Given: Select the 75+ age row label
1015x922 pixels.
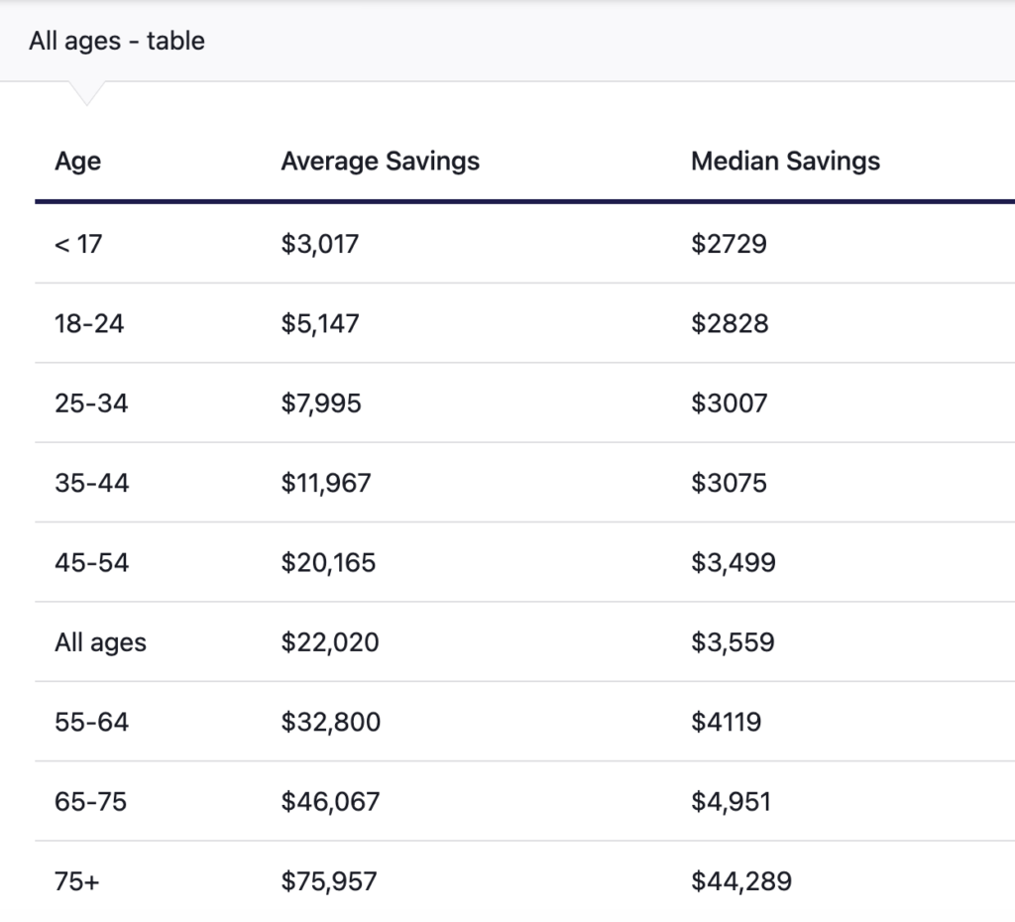Looking at the screenshot, I should (x=77, y=880).
